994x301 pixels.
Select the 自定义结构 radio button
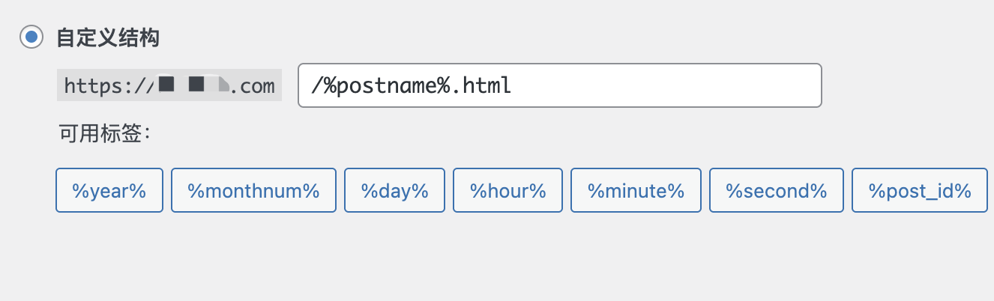31,37
